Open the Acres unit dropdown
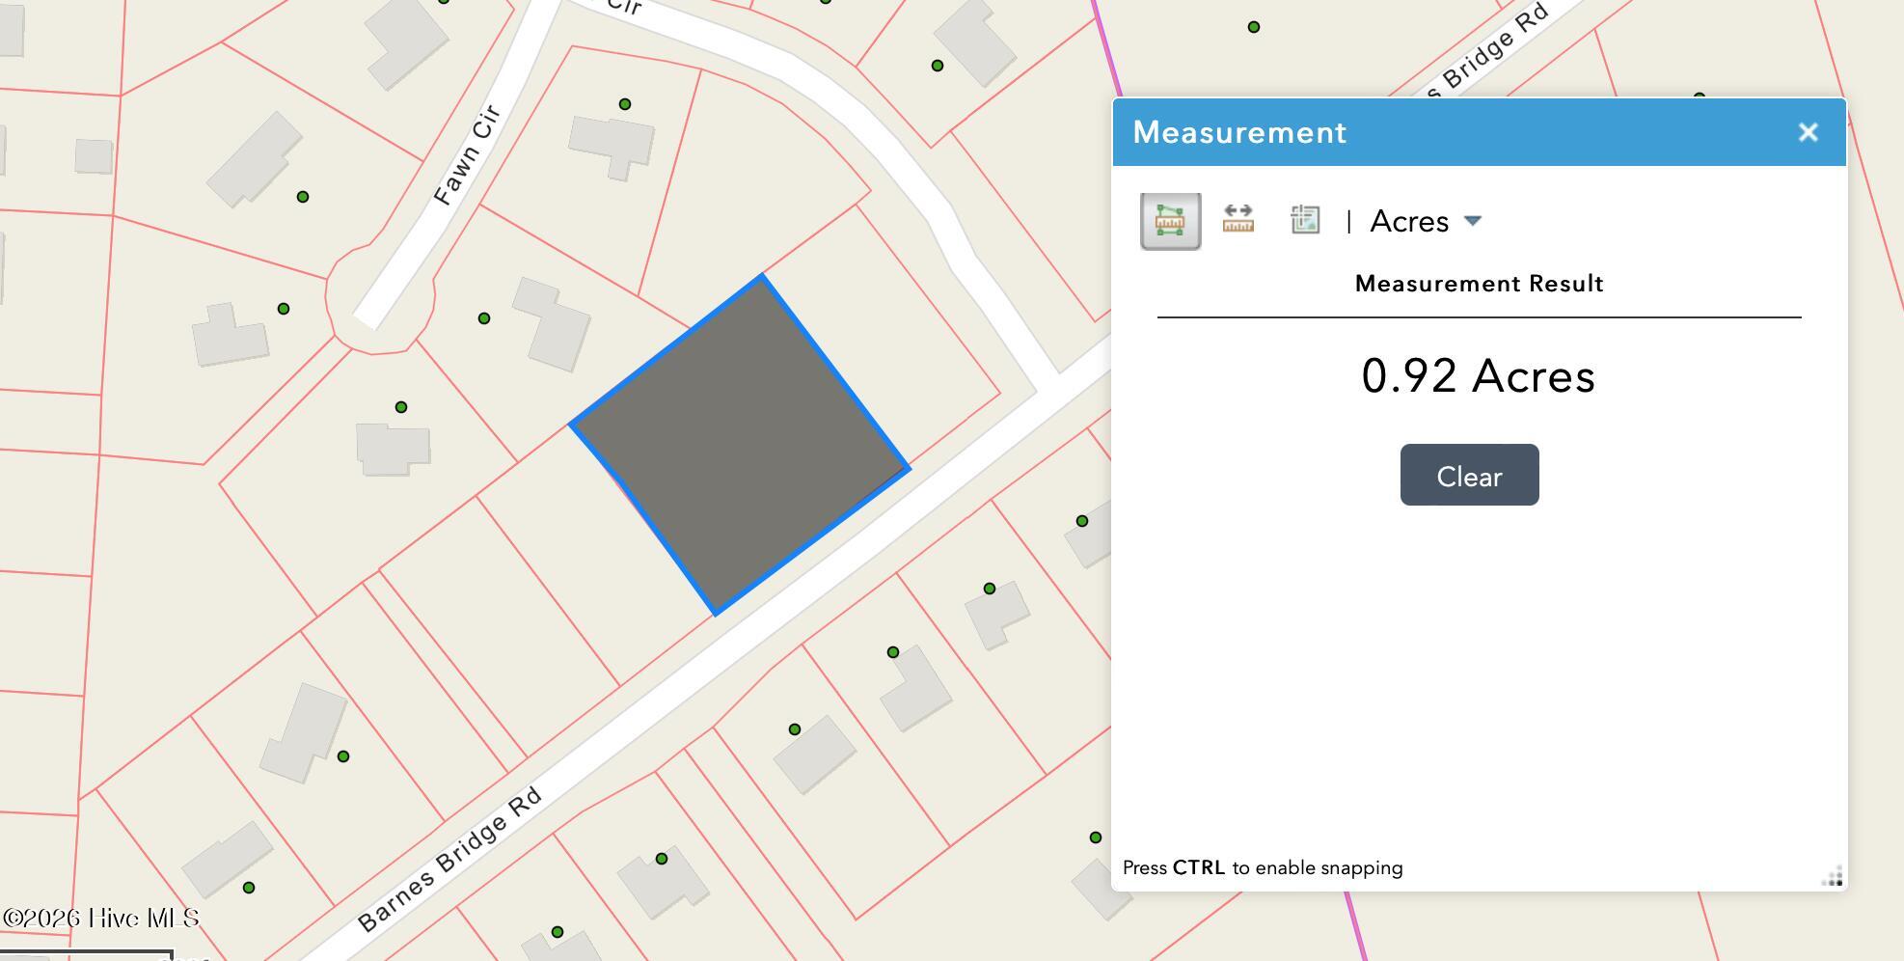The image size is (1904, 961). pos(1410,222)
